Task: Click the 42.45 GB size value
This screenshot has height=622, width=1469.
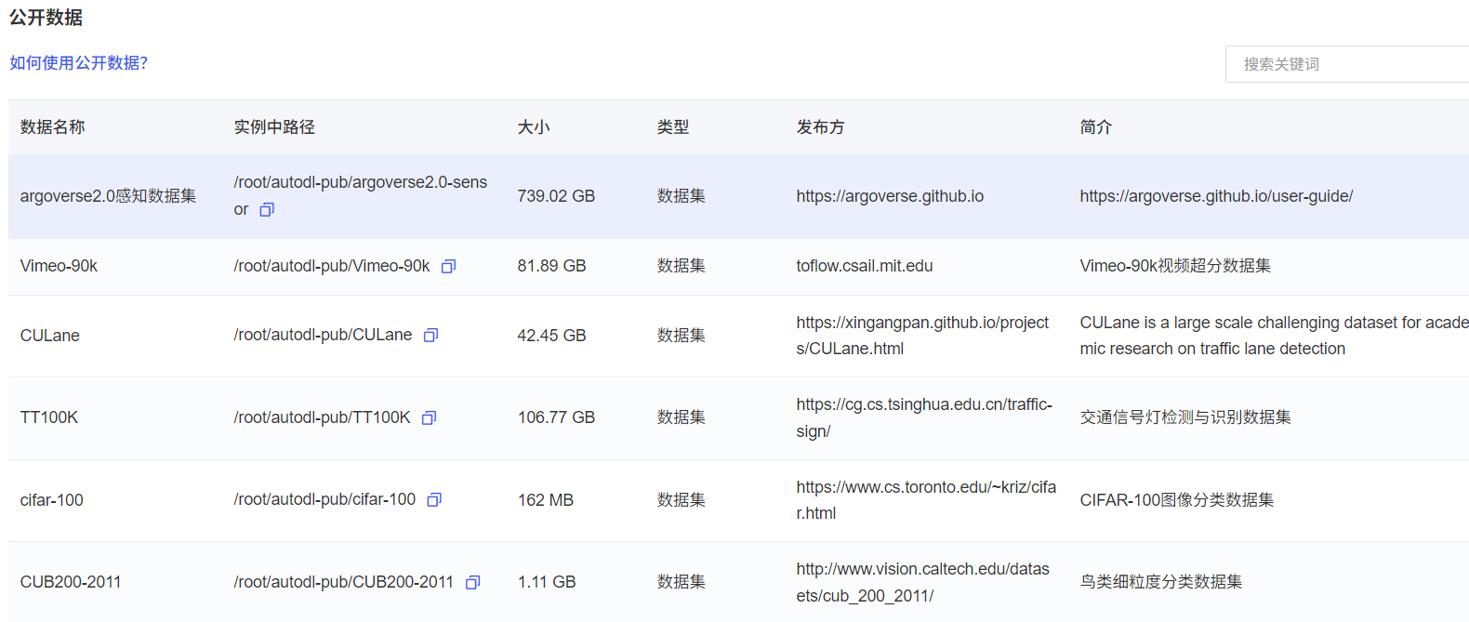Action: 551,336
